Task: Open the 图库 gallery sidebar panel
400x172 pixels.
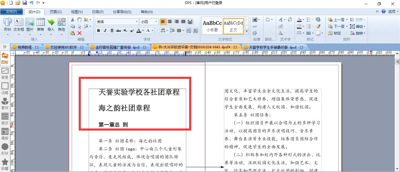Action: point(5,58)
